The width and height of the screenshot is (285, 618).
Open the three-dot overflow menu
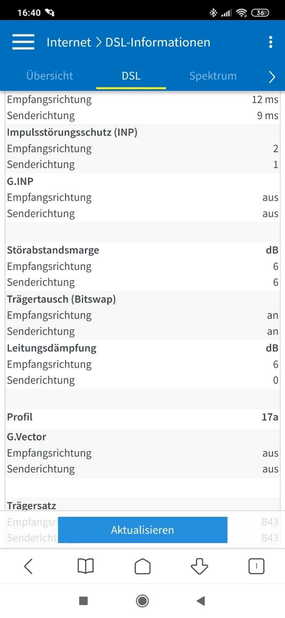point(271,42)
